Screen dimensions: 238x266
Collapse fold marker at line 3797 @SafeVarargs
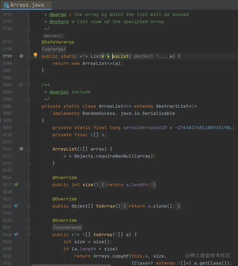coord(29,42)
